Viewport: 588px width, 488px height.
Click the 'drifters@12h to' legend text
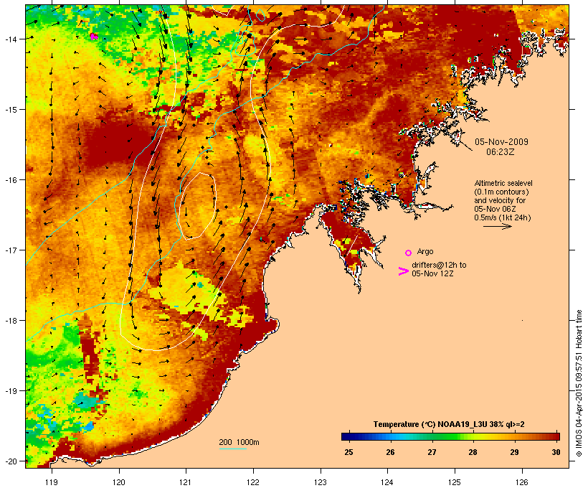(439, 265)
